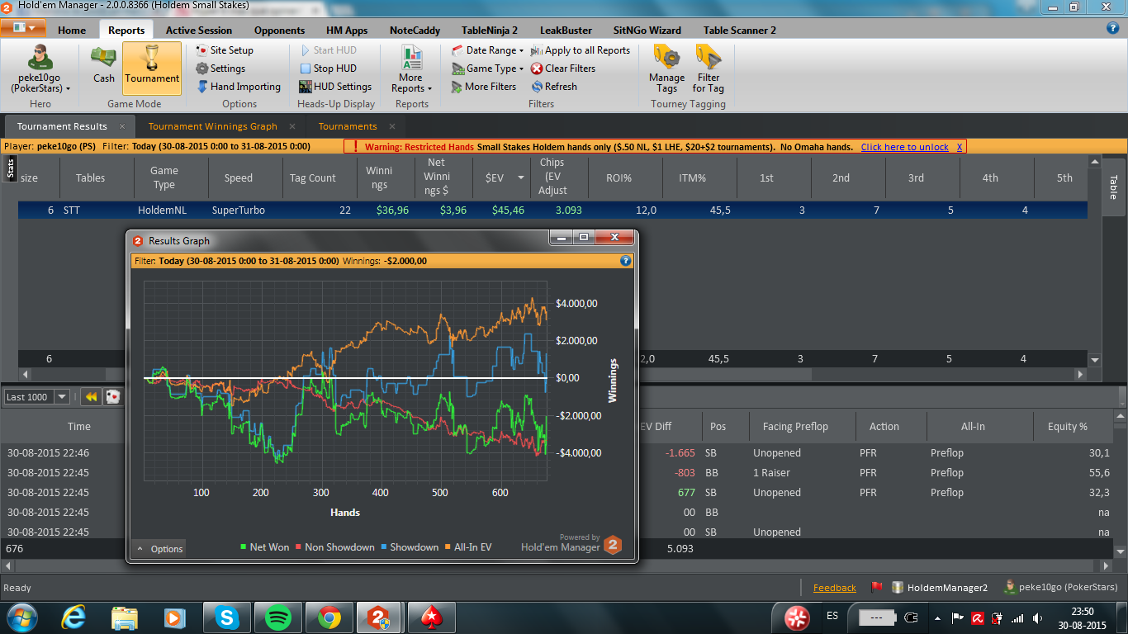Click Filter for Tag
Screen dimensions: 1128x634
coord(709,69)
